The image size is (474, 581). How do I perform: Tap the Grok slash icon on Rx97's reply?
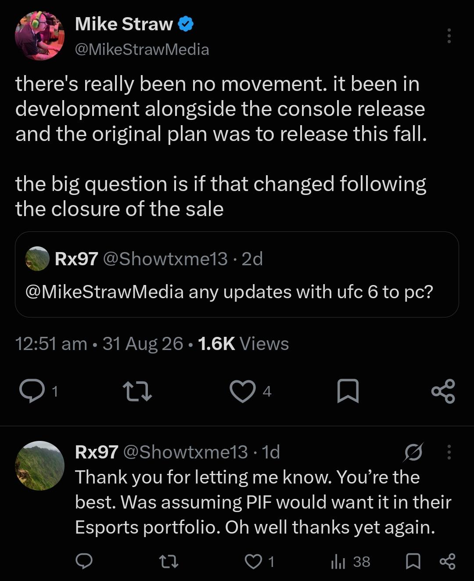click(x=413, y=452)
